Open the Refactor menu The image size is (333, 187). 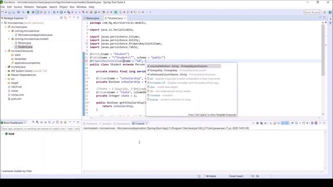tap(29, 7)
